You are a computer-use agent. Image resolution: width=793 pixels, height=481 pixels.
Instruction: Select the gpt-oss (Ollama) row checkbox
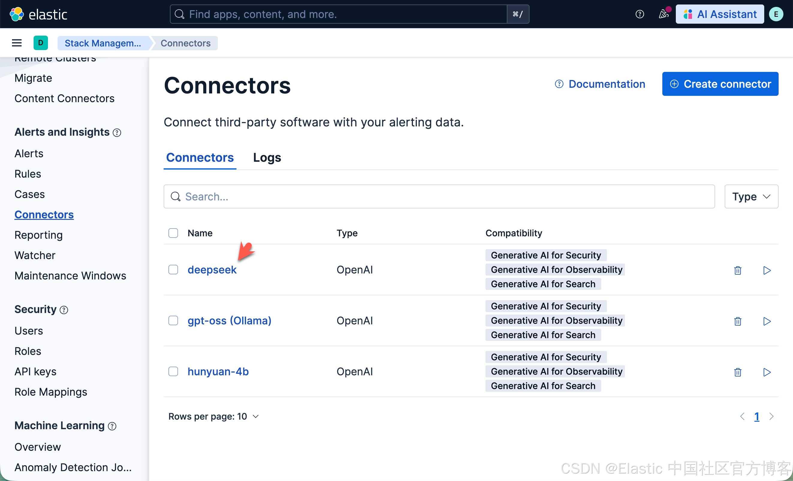[173, 320]
